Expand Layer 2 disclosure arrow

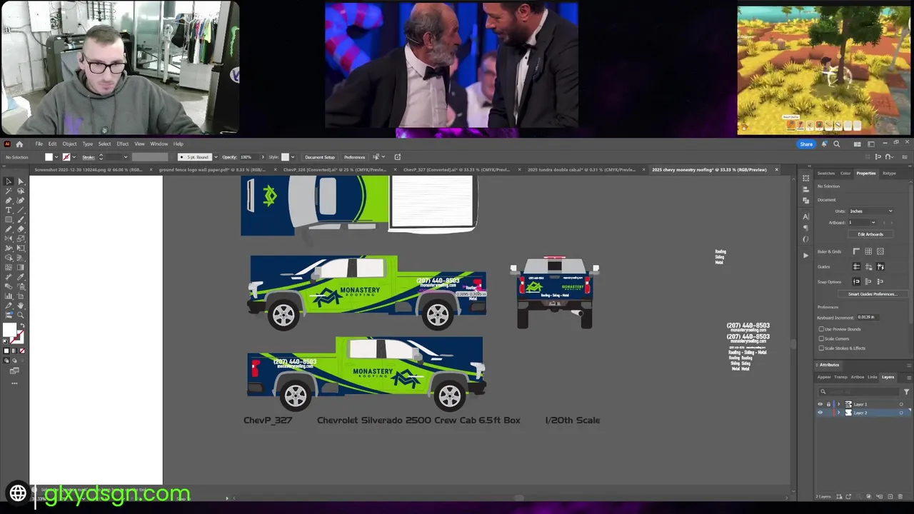click(x=839, y=413)
